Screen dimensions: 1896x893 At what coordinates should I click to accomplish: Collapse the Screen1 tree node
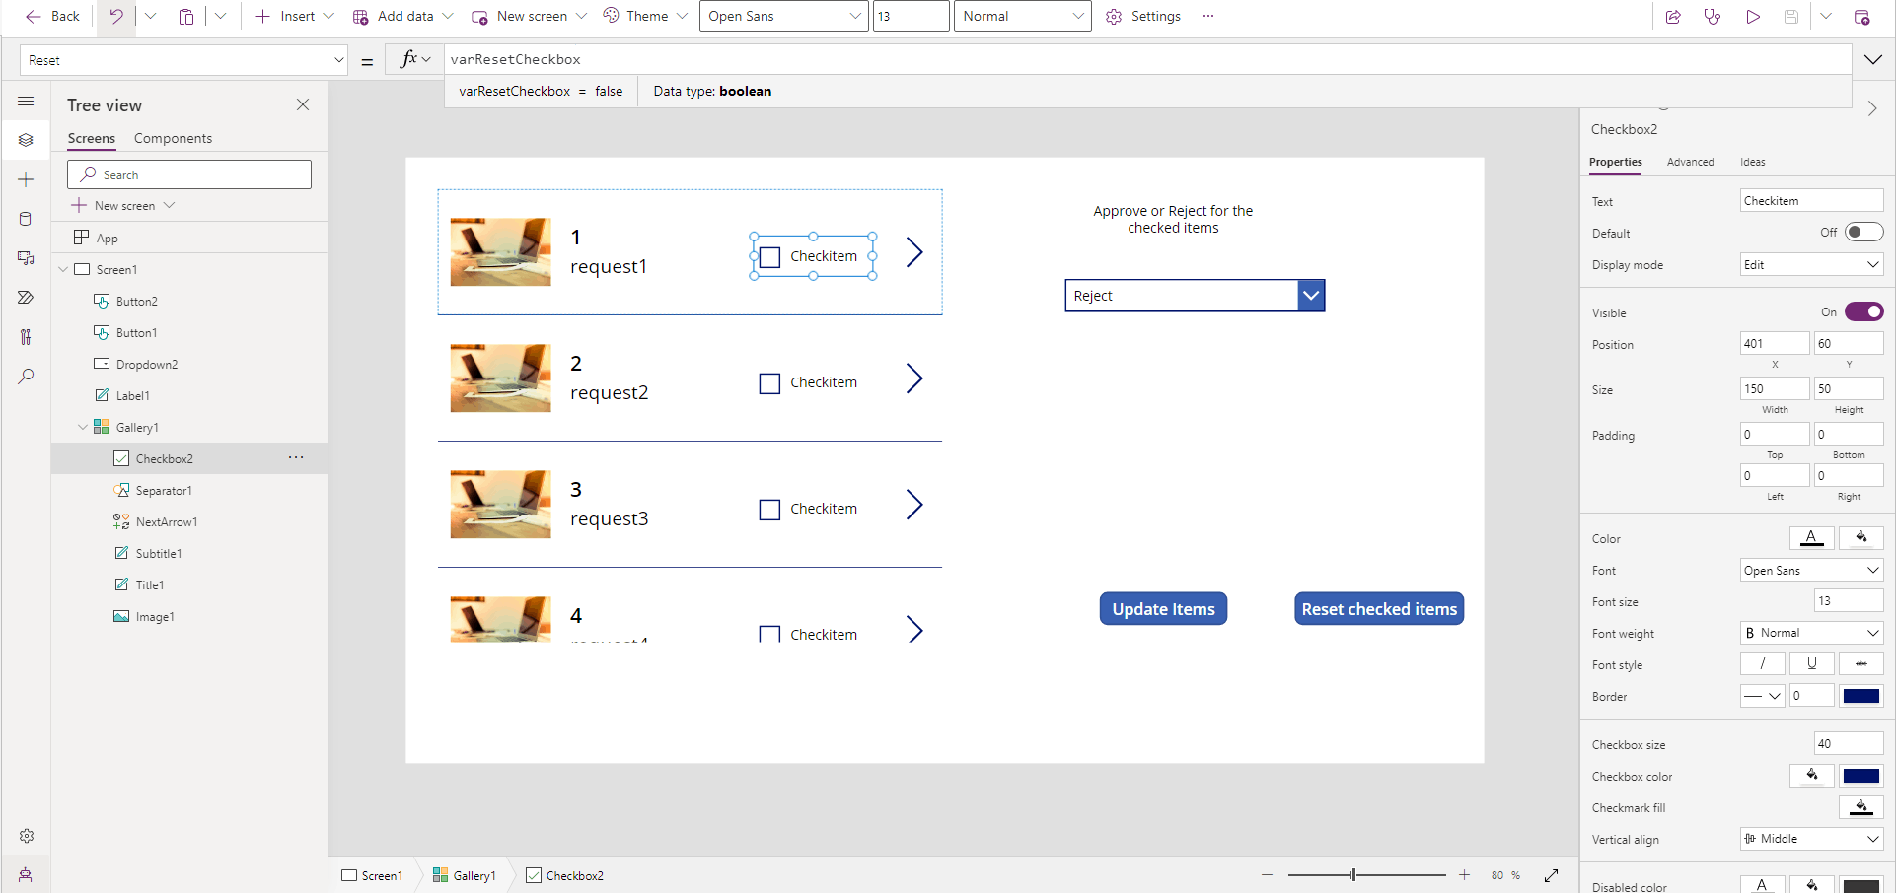pyautogui.click(x=63, y=269)
